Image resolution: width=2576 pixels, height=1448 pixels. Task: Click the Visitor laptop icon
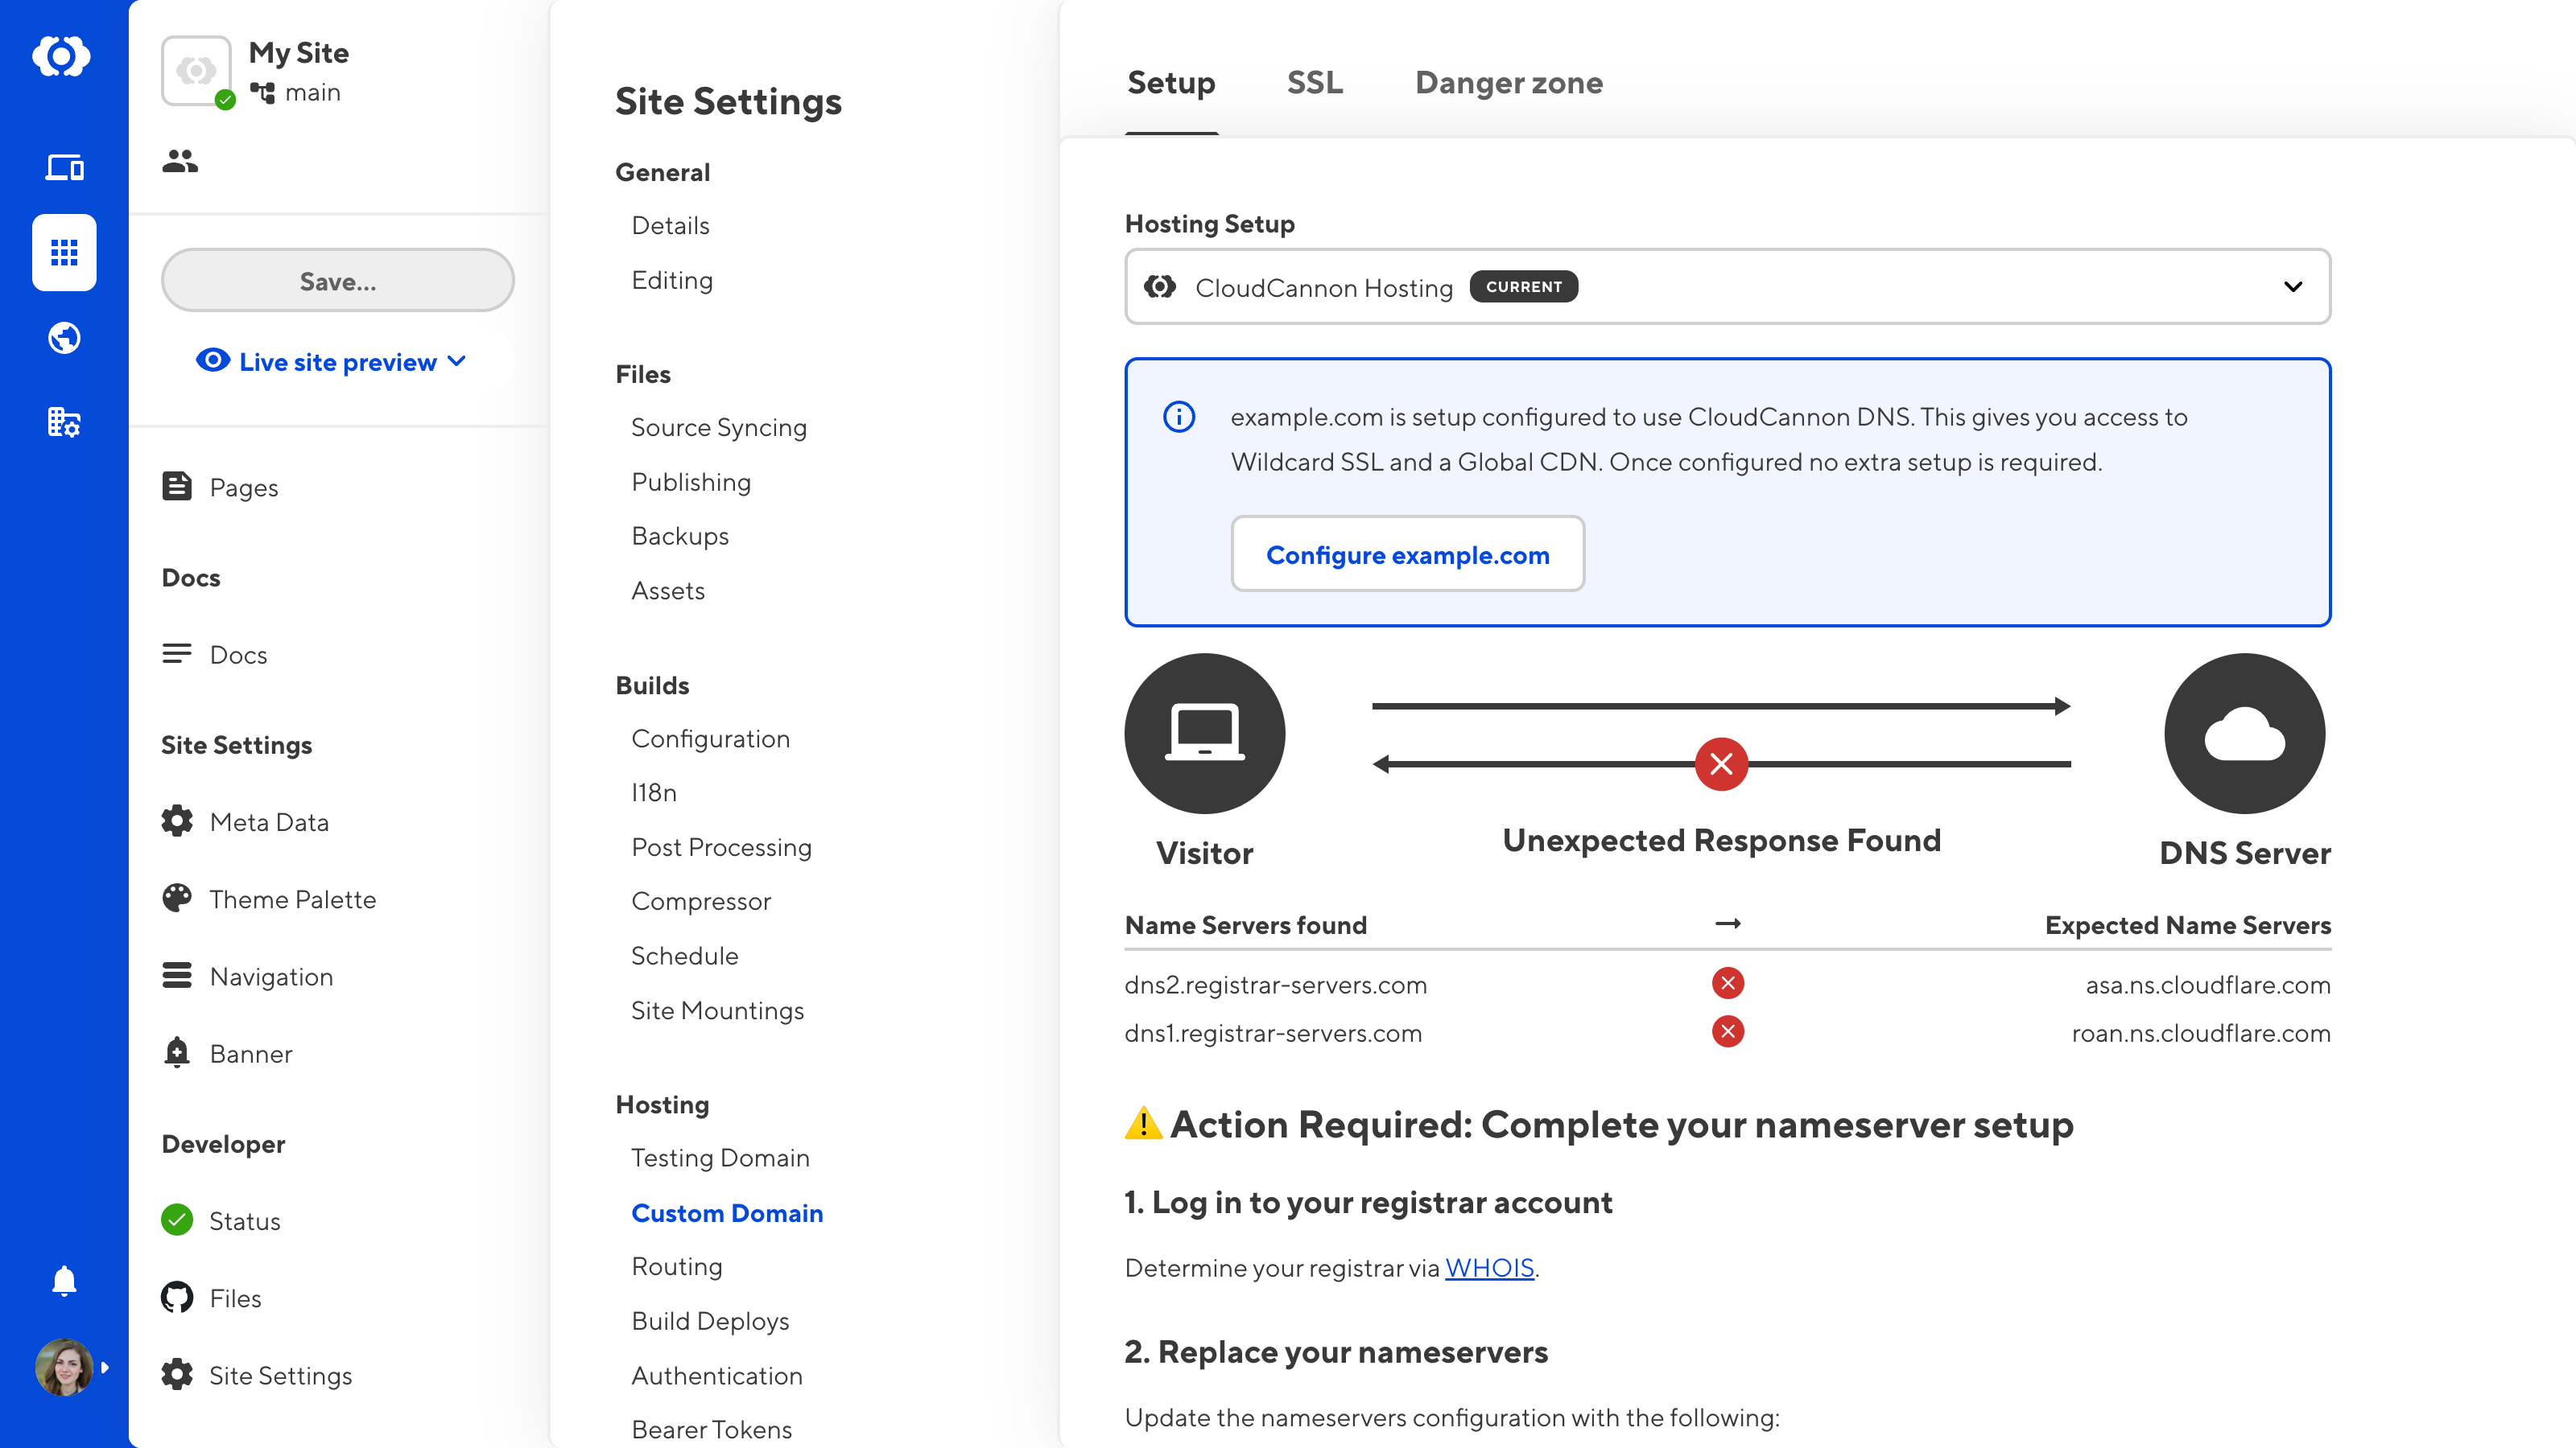click(x=1204, y=734)
